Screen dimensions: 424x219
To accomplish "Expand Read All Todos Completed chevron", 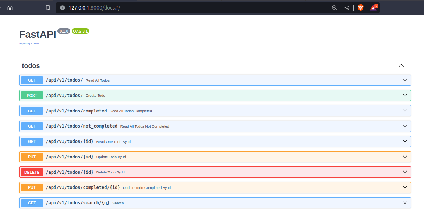I will [x=405, y=110].
